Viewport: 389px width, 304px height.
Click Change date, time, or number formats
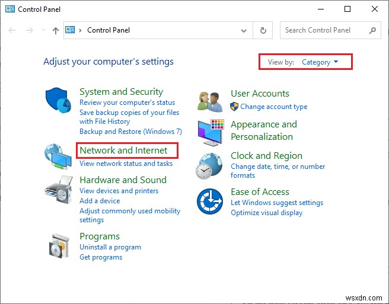(x=278, y=171)
